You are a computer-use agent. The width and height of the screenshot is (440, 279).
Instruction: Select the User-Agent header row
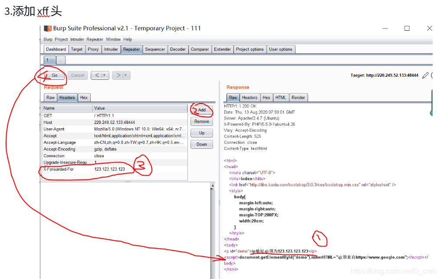[x=115, y=129]
